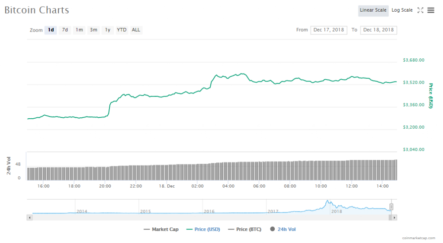Show the Price (BTC) series
443x243 pixels.
(x=244, y=229)
